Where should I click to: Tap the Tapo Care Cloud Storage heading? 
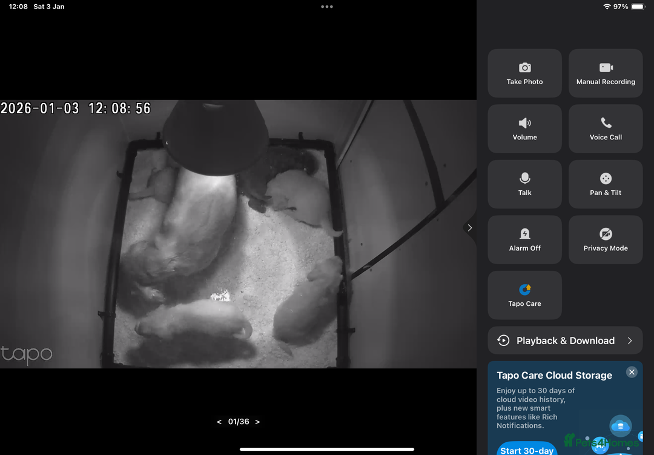coord(554,376)
